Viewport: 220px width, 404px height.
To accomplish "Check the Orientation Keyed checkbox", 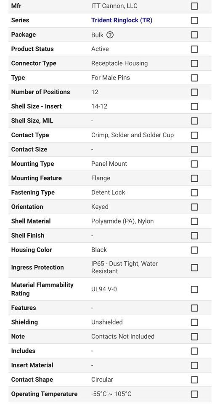I will [194, 207].
